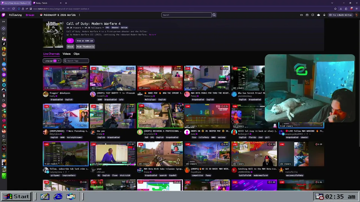Select the Shooter category tag
Image resolution: width=360 pixels, height=202 pixels.
click(115, 28)
